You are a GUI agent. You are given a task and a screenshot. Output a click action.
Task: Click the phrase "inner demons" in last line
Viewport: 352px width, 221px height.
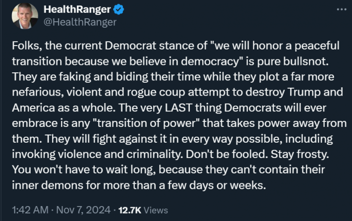tap(48, 185)
